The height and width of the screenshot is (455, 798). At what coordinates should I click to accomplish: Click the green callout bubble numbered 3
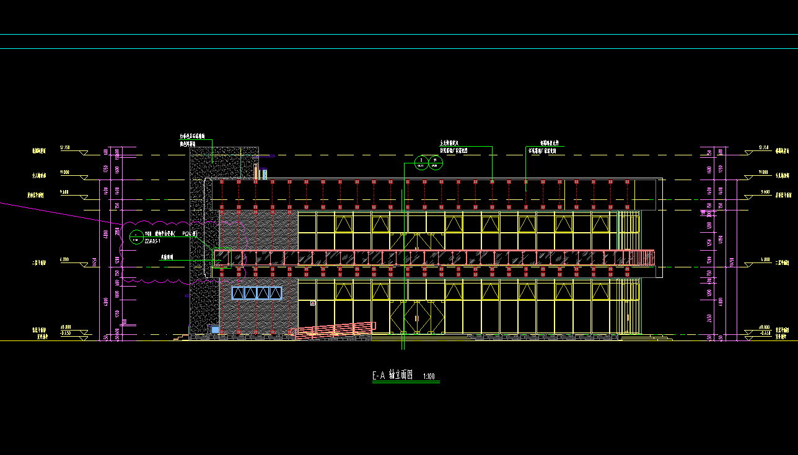coord(421,163)
